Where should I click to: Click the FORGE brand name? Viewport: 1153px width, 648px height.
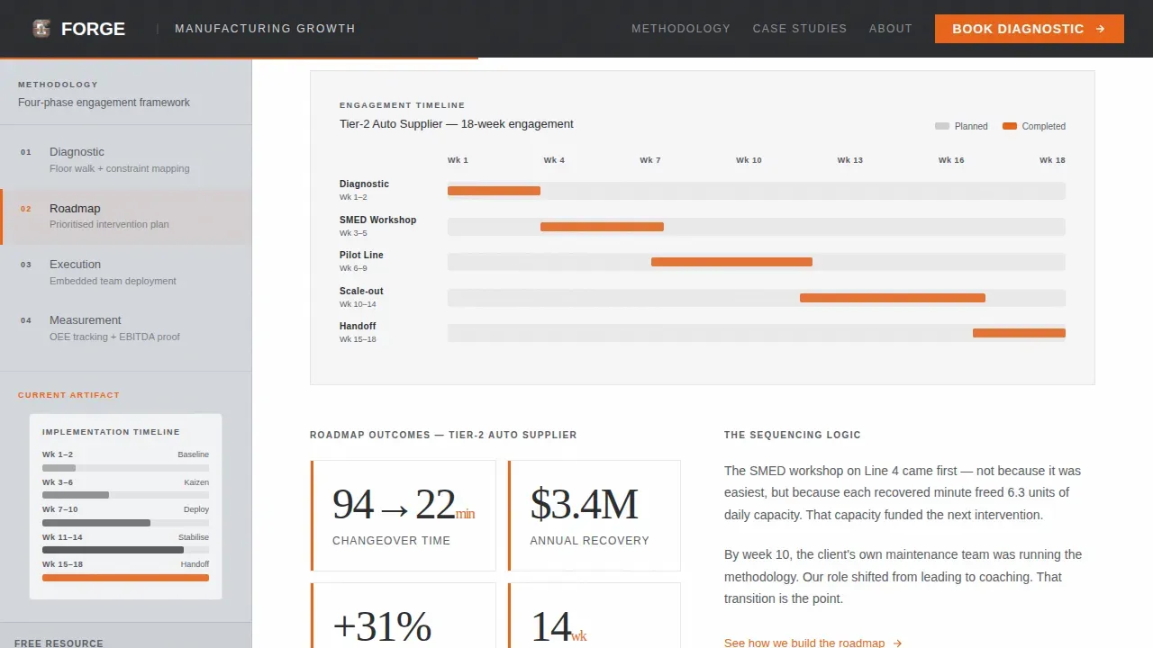click(93, 29)
